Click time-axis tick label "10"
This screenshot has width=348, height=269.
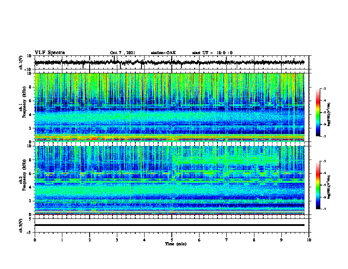pyautogui.click(x=309, y=240)
